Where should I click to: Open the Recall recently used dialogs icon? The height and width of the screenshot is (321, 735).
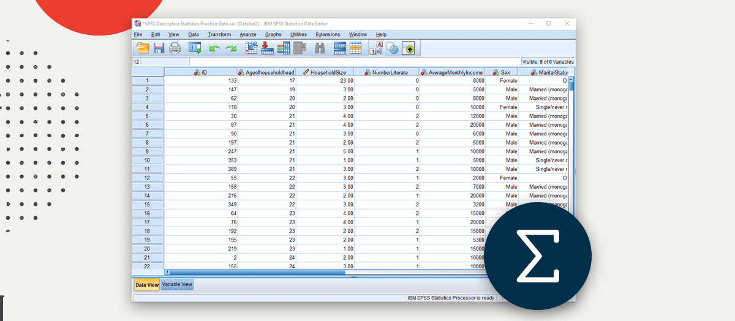click(195, 48)
